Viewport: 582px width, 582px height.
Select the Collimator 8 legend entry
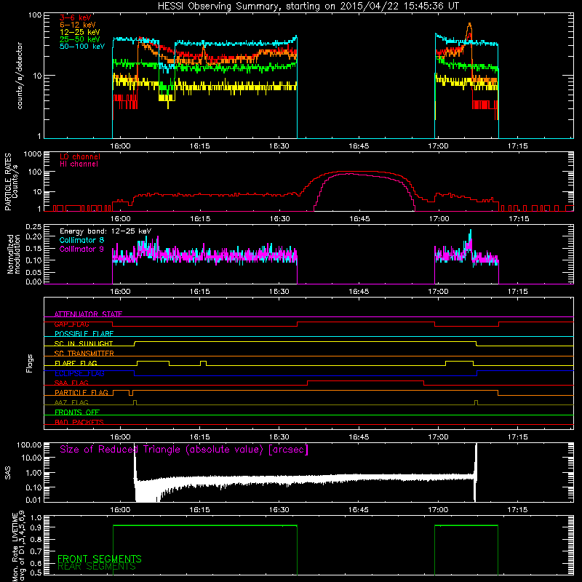click(81, 240)
